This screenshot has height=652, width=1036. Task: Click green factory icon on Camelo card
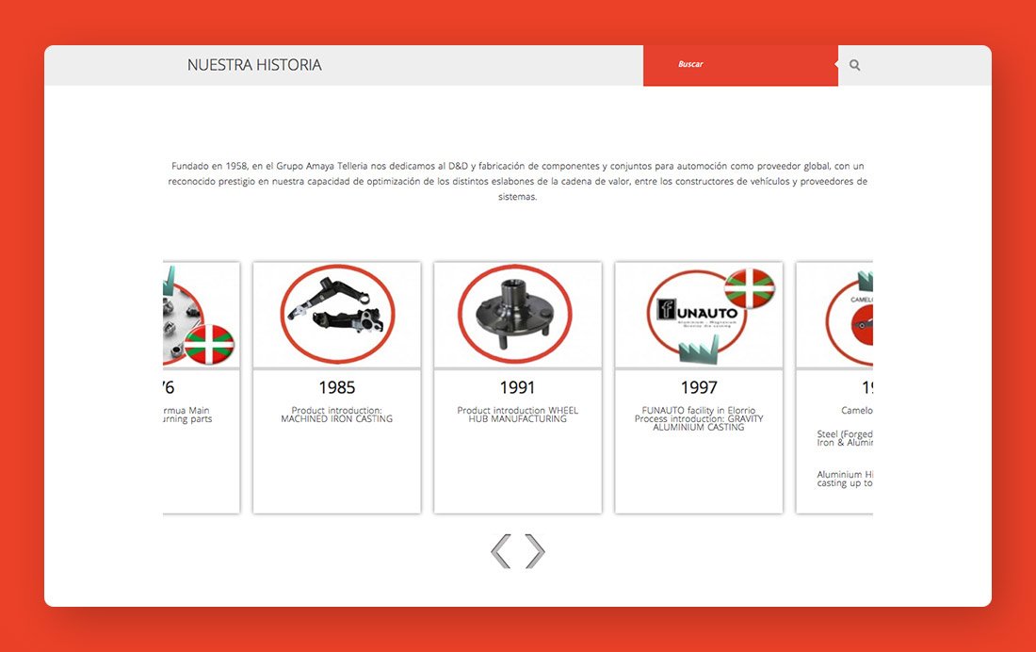point(865,281)
